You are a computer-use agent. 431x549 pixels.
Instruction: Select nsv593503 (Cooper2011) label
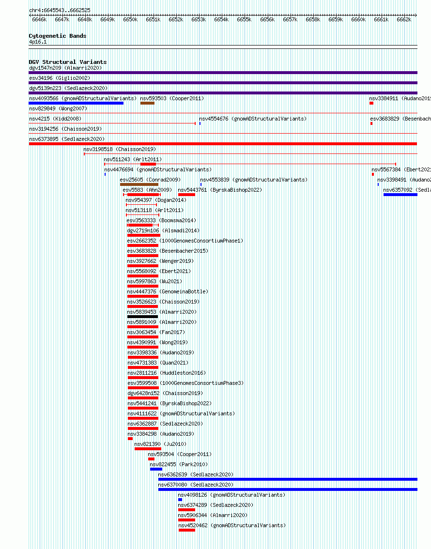tap(172, 98)
